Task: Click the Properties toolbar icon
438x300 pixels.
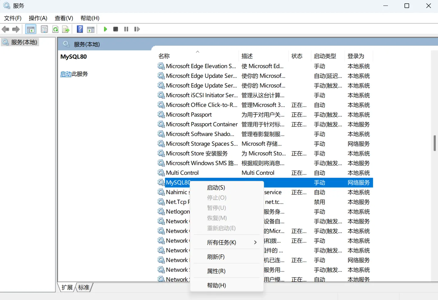Action: pos(44,29)
